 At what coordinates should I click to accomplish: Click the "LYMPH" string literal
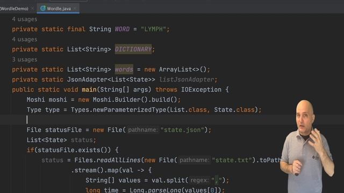tap(153, 29)
